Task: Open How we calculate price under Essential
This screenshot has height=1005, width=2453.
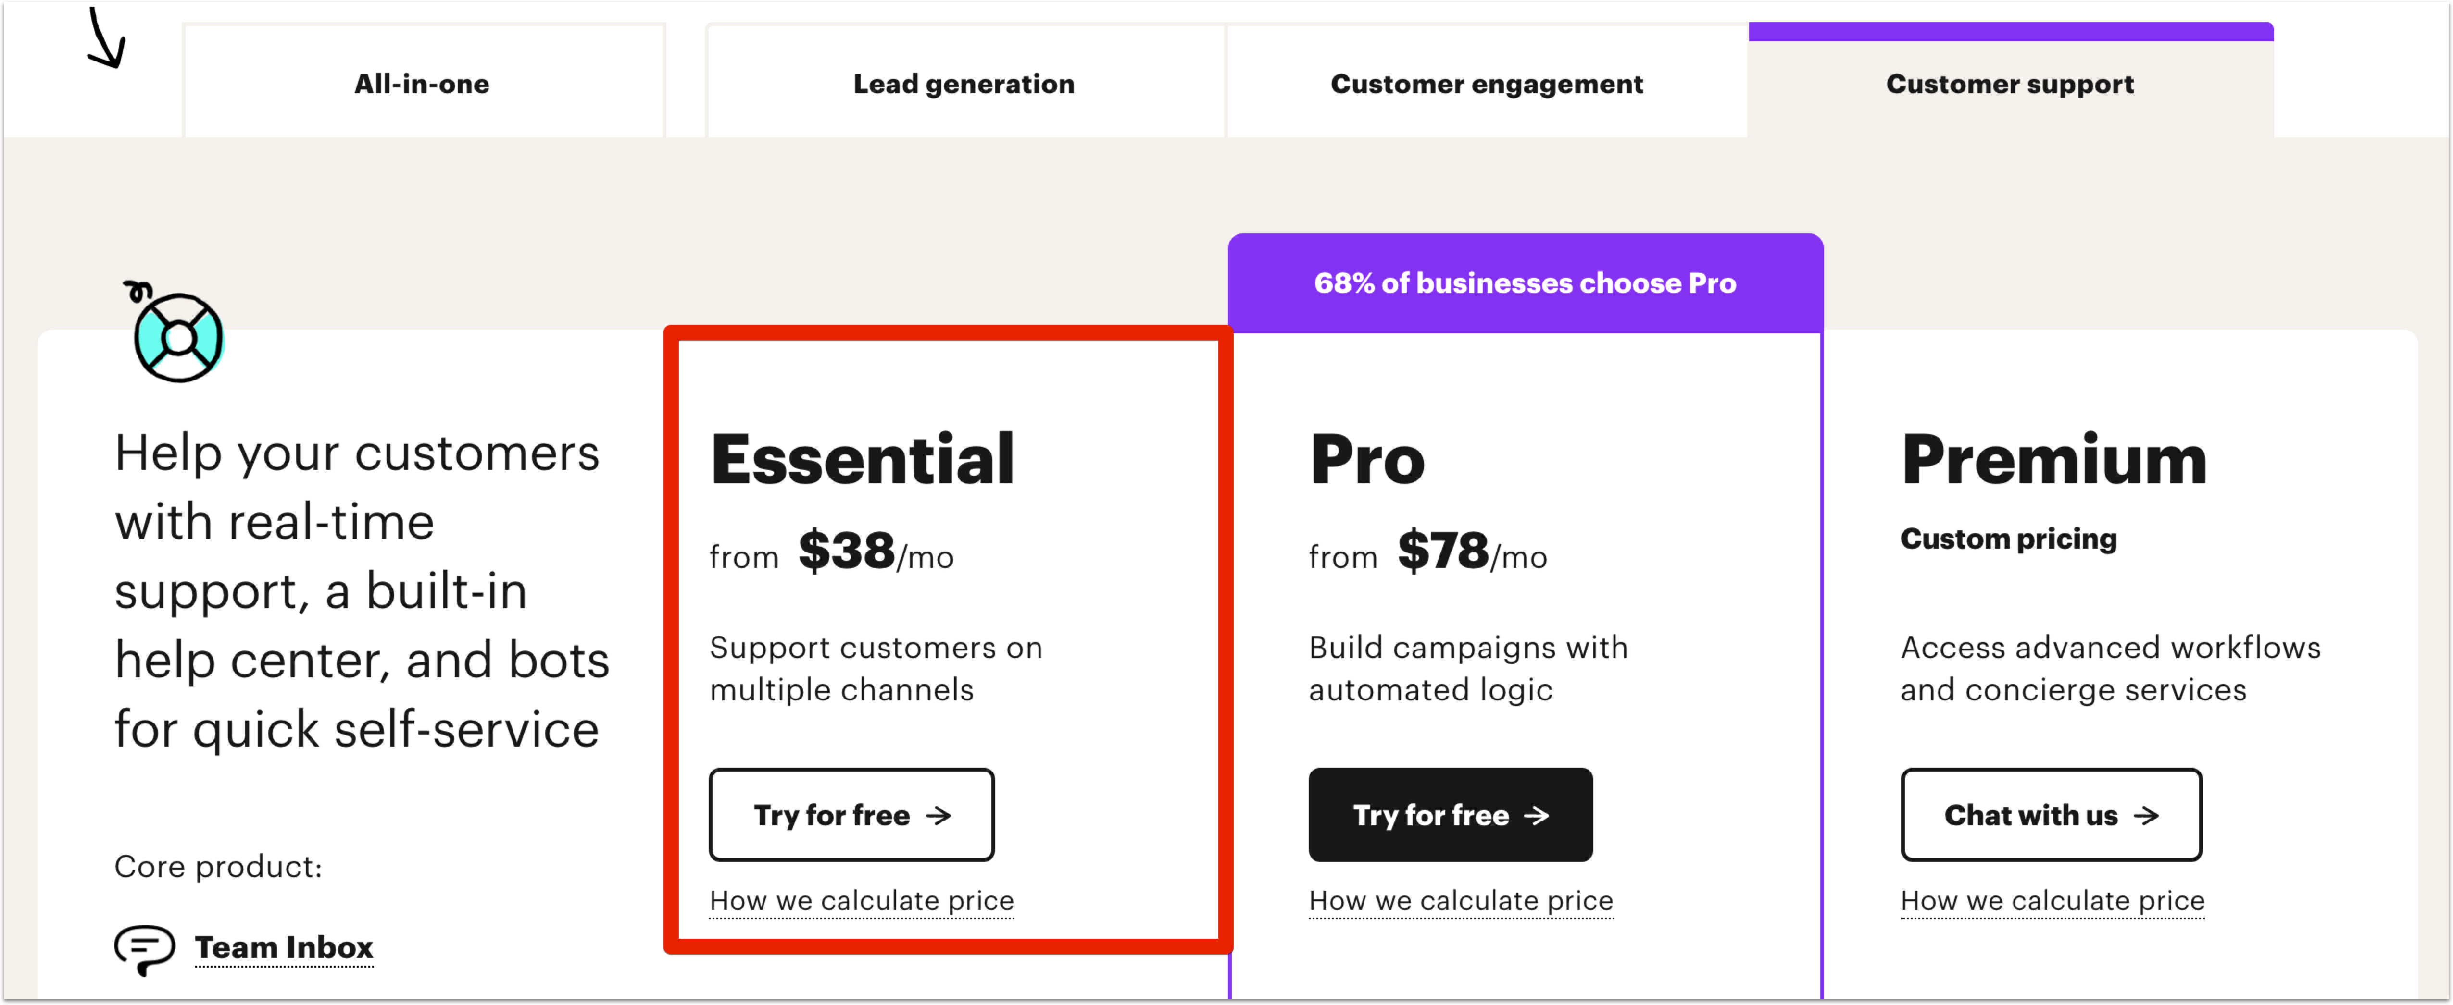Action: [862, 900]
